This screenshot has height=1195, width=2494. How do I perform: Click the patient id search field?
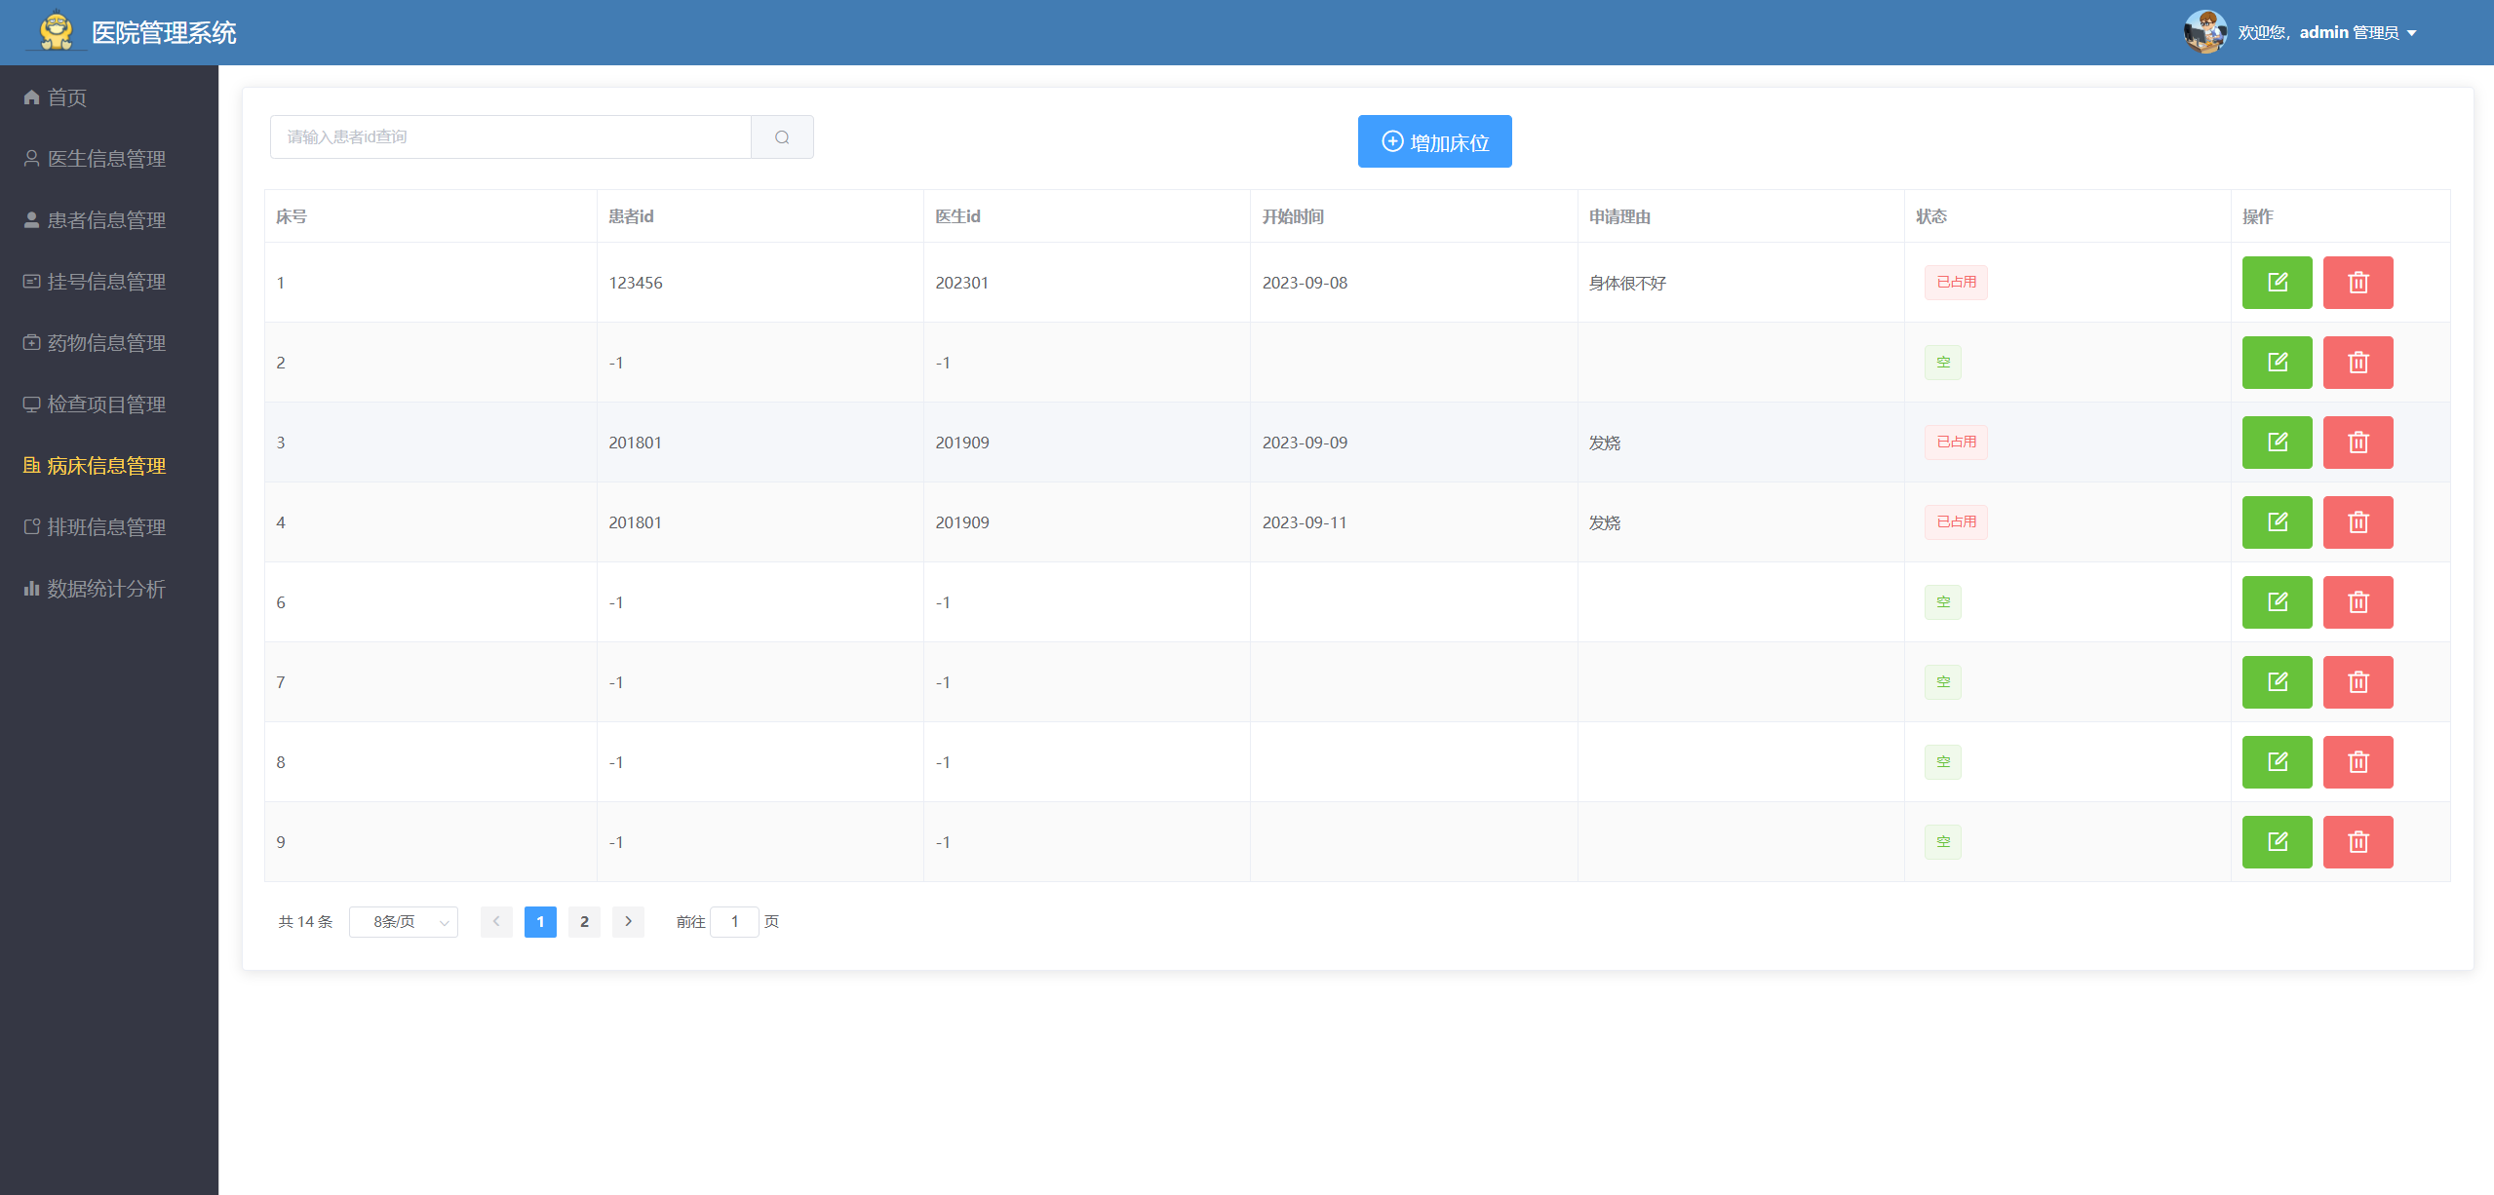point(510,137)
